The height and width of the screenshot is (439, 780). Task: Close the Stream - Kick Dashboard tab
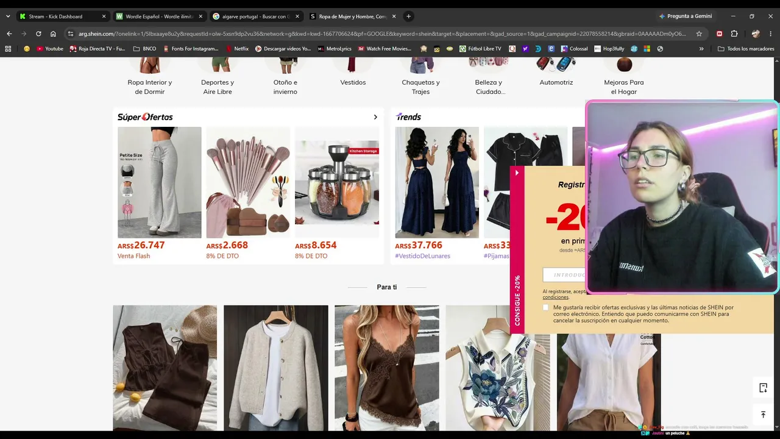pos(104,16)
